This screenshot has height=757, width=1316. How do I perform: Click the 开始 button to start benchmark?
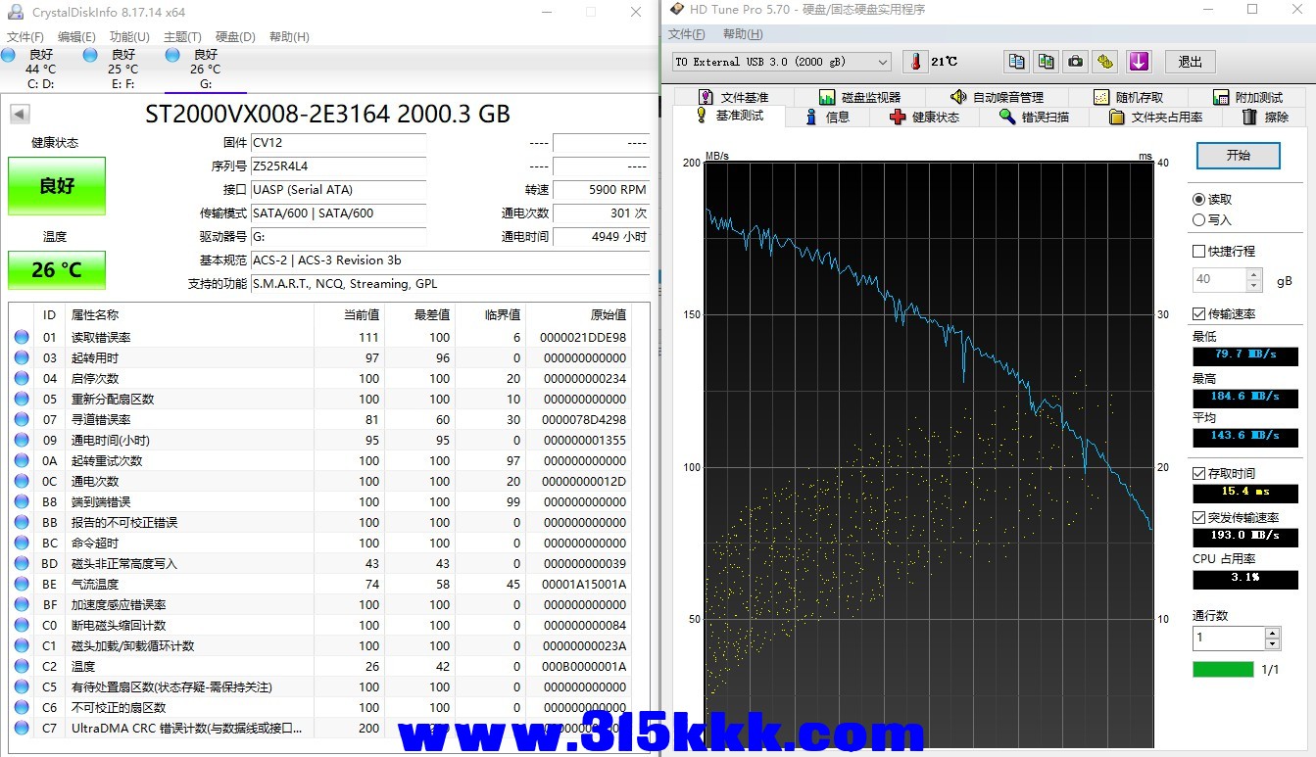coord(1239,155)
